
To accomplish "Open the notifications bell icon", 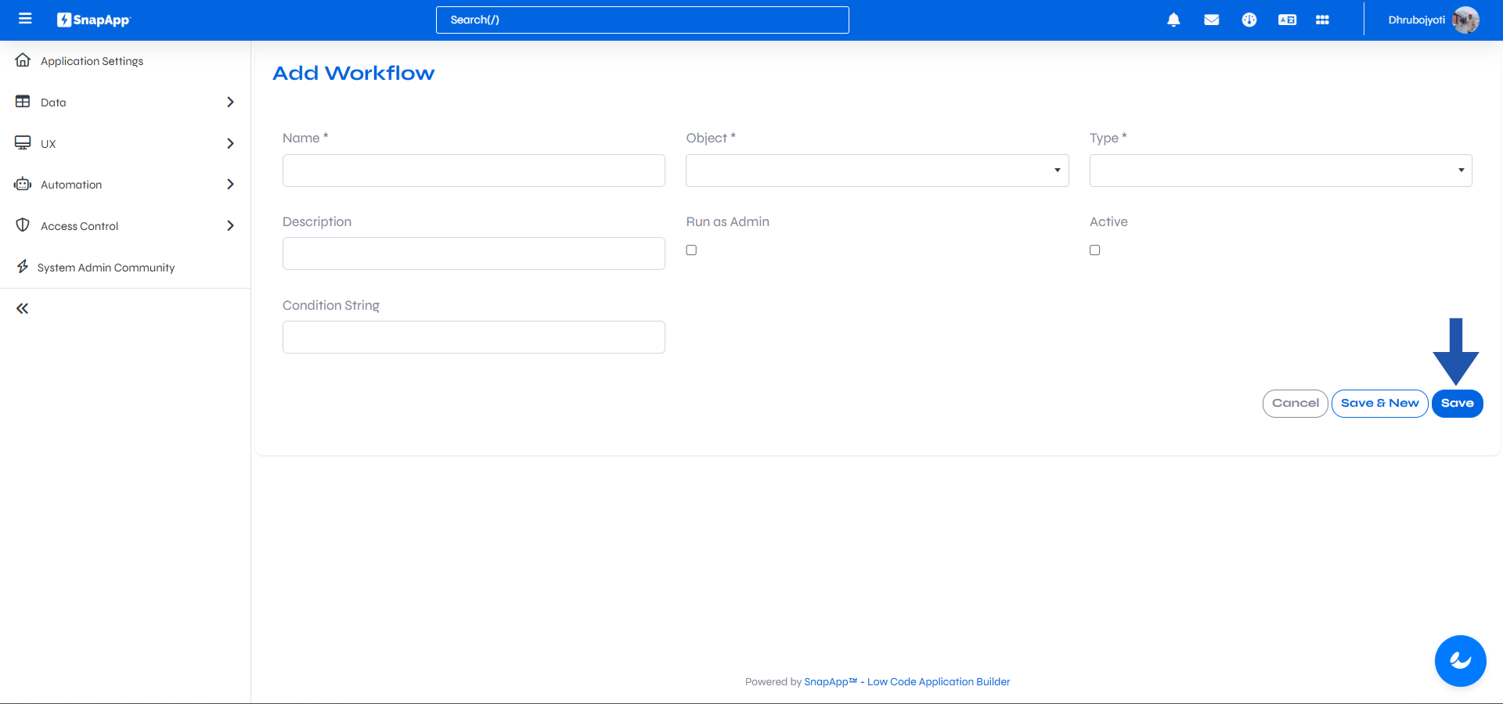I will coord(1173,20).
